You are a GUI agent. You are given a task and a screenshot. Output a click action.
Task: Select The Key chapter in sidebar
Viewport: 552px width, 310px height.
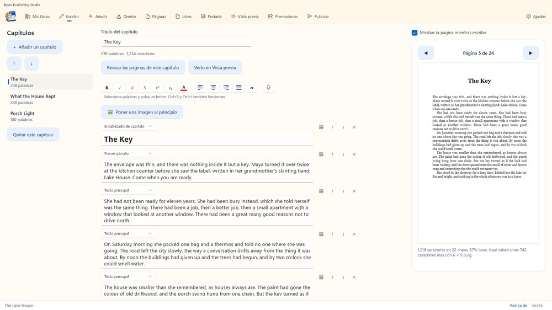pyautogui.click(x=50, y=82)
